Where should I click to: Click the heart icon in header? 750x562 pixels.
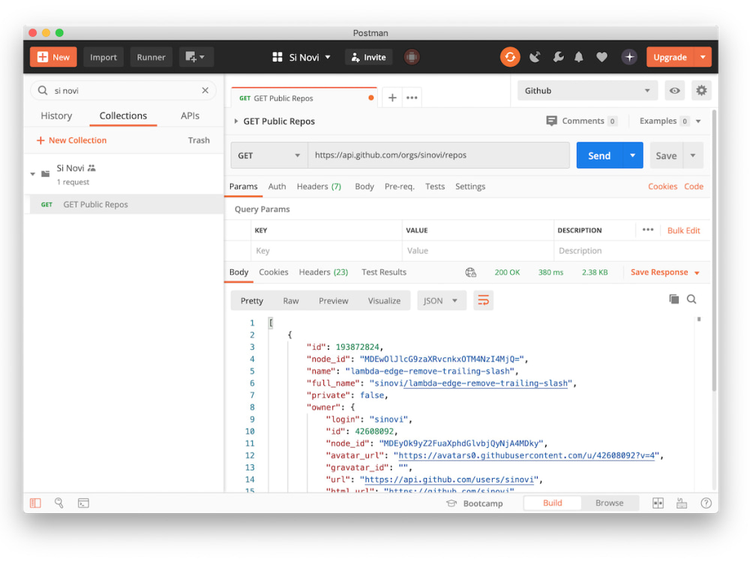(601, 57)
